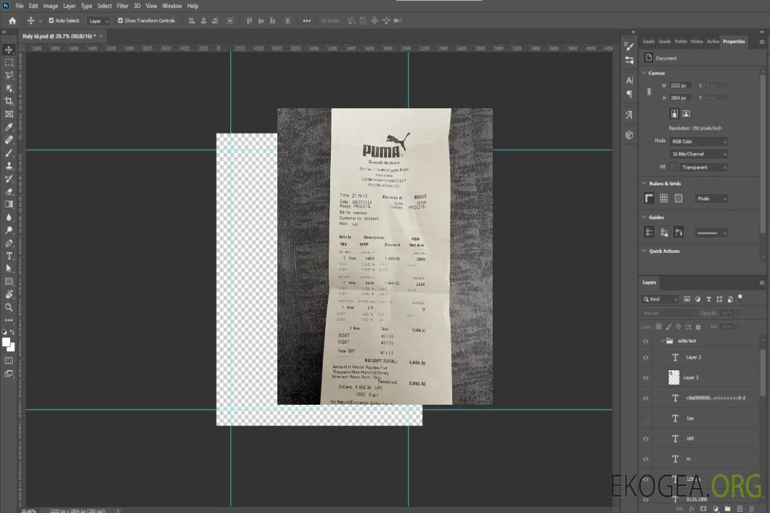Click the canvas Fill color swatch
The width and height of the screenshot is (770, 513).
[674, 167]
